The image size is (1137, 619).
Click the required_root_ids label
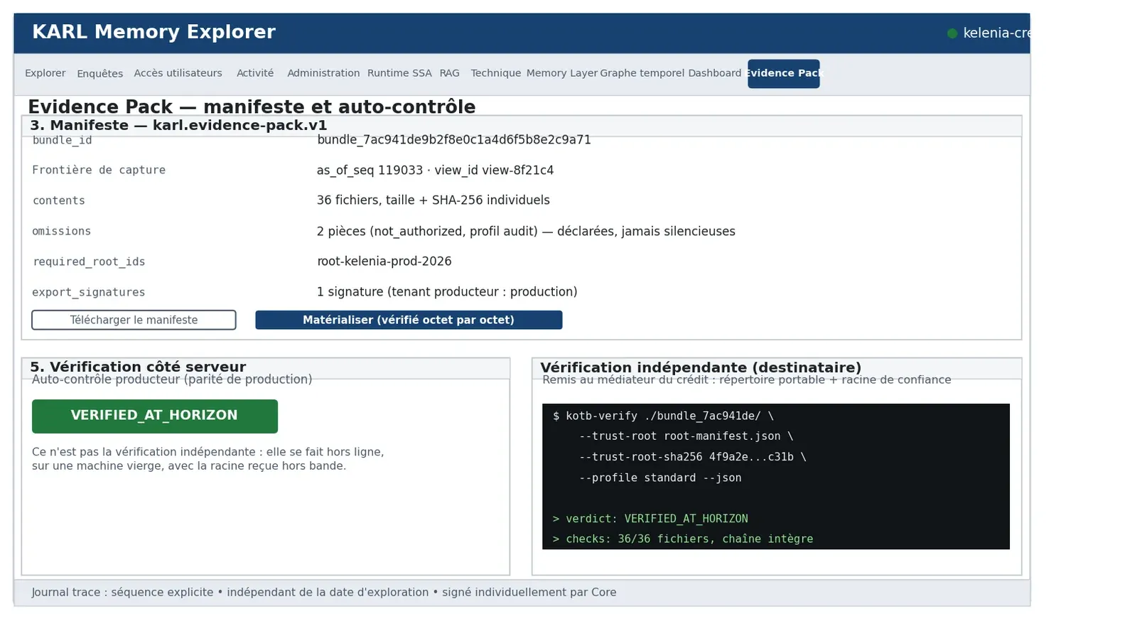(x=89, y=262)
